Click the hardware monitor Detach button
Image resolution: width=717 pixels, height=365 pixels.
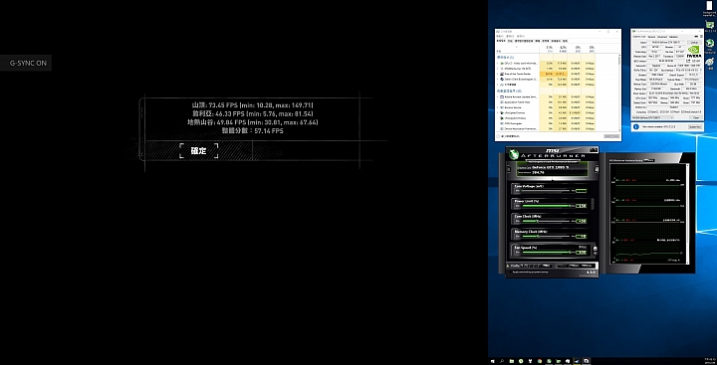coord(649,160)
